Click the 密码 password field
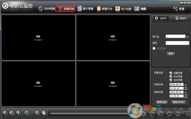 [x=177, y=43]
